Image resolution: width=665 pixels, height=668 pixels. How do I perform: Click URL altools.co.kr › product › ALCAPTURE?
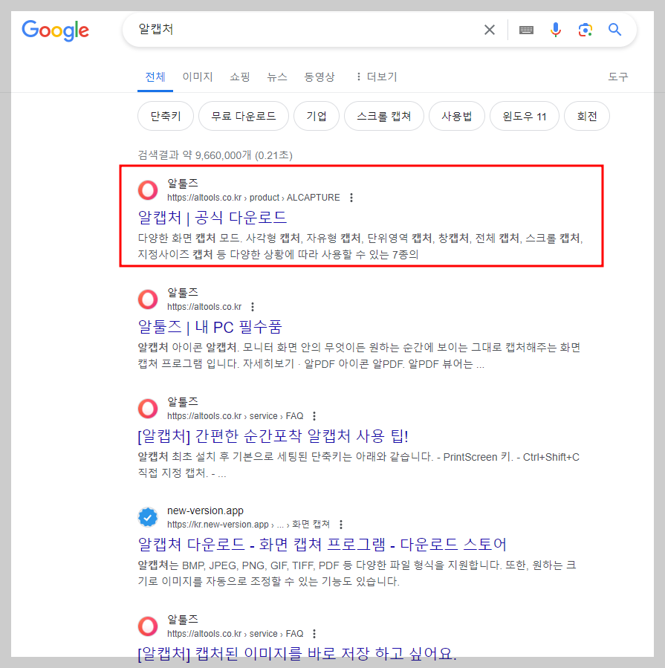pos(253,198)
